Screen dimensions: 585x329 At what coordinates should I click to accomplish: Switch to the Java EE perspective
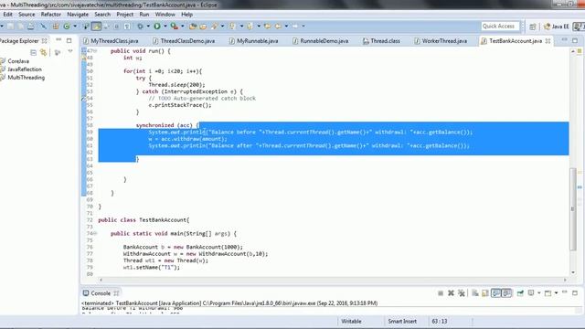click(557, 27)
